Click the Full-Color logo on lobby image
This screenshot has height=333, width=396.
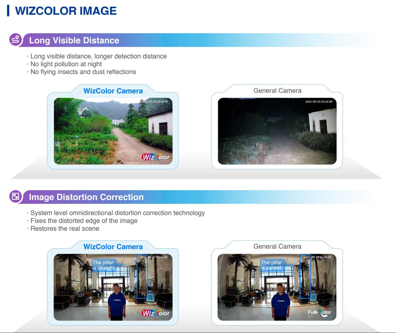pos(320,312)
